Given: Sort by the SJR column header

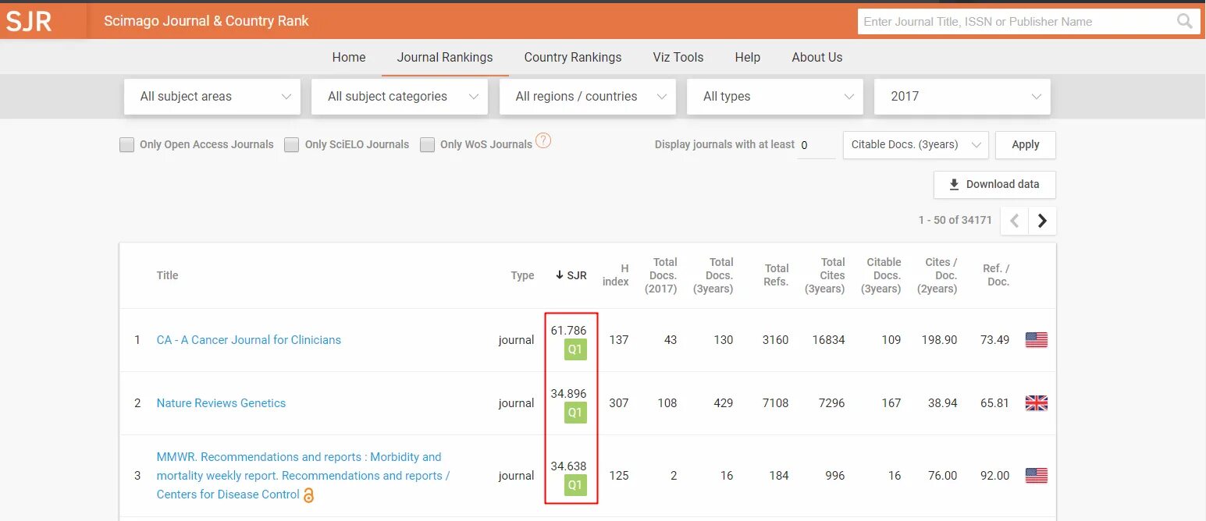Looking at the screenshot, I should pos(571,275).
